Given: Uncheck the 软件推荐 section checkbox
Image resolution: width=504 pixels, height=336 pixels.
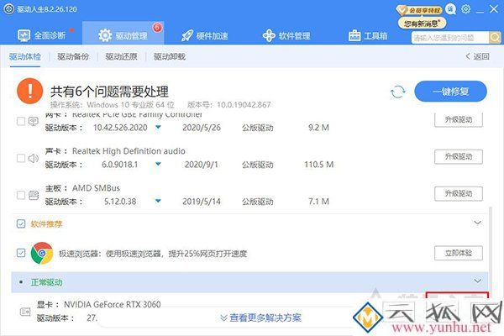Looking at the screenshot, I should tap(21, 223).
